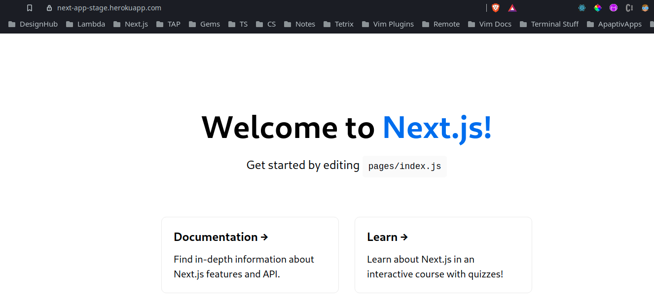This screenshot has height=305, width=654.
Task: Open the Tetrix bookmark folder
Action: point(338,24)
